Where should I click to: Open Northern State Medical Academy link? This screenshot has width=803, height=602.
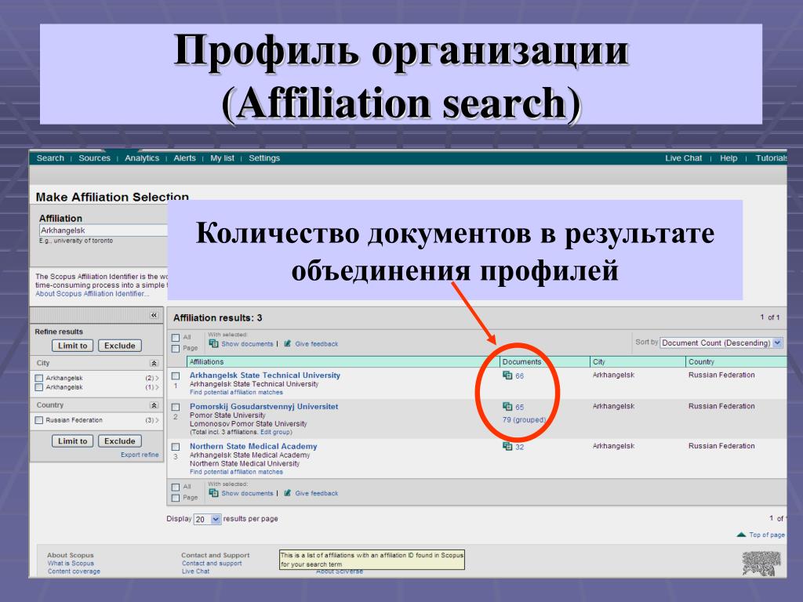click(253, 446)
